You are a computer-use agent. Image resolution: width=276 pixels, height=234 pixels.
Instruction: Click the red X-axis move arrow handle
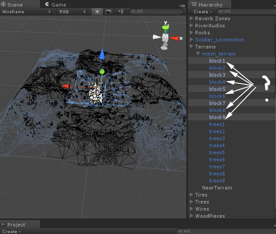[x=66, y=86]
